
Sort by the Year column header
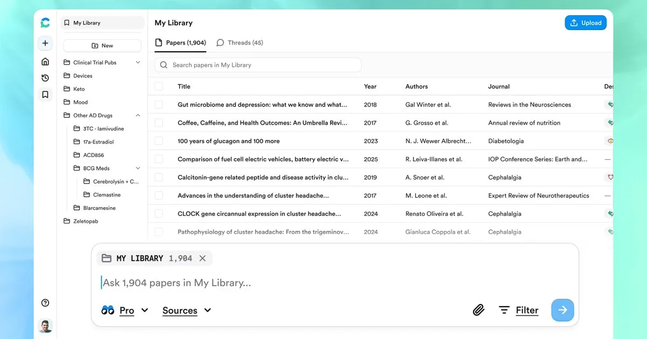point(370,86)
